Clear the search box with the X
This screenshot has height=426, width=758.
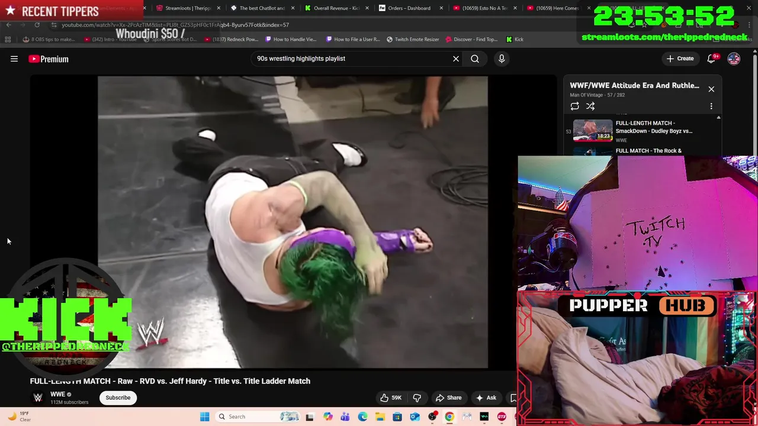point(456,59)
